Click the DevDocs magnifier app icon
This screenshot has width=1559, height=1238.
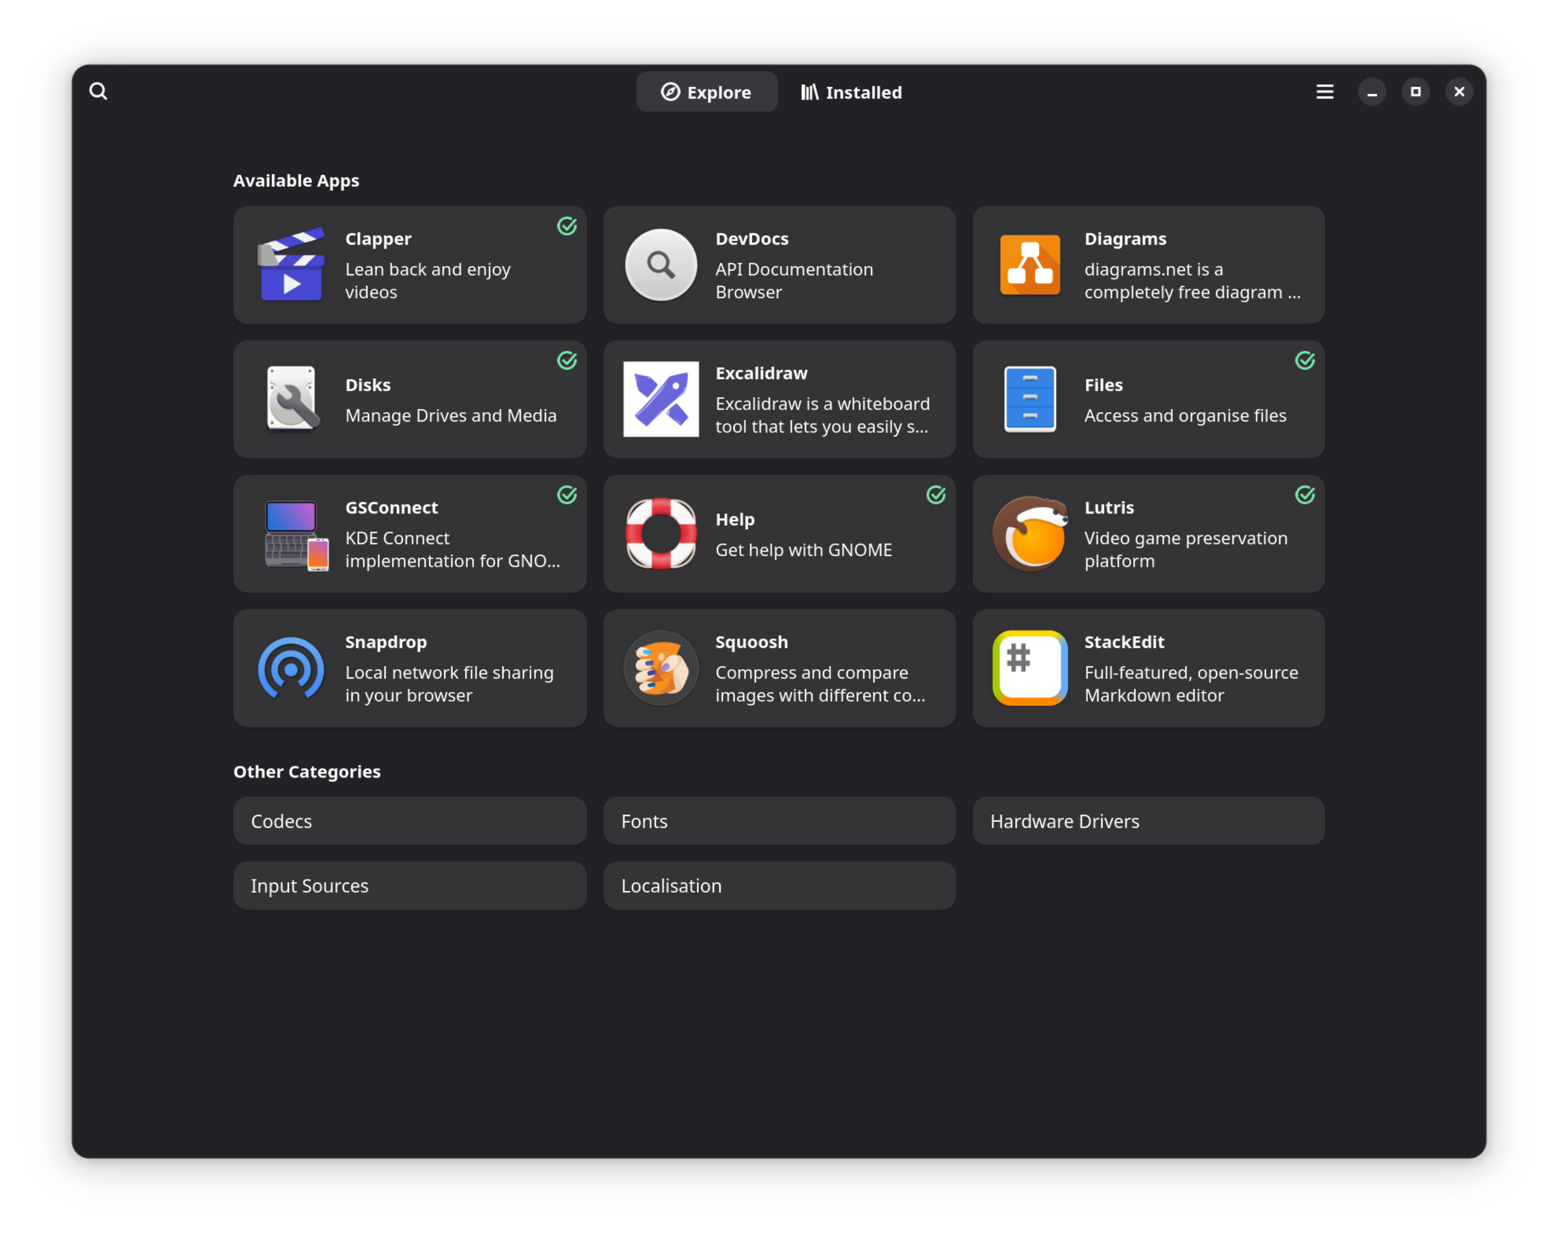click(x=661, y=265)
